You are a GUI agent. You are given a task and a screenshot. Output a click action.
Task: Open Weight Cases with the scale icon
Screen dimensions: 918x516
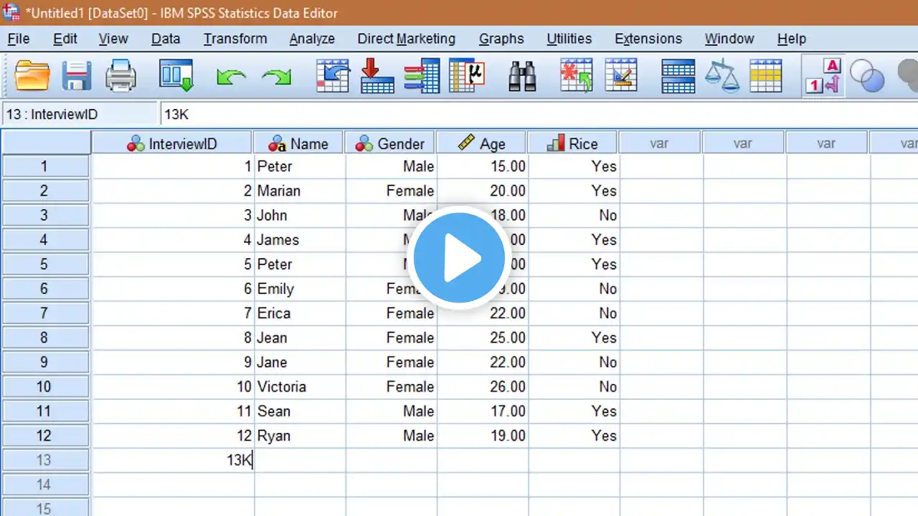pyautogui.click(x=722, y=75)
